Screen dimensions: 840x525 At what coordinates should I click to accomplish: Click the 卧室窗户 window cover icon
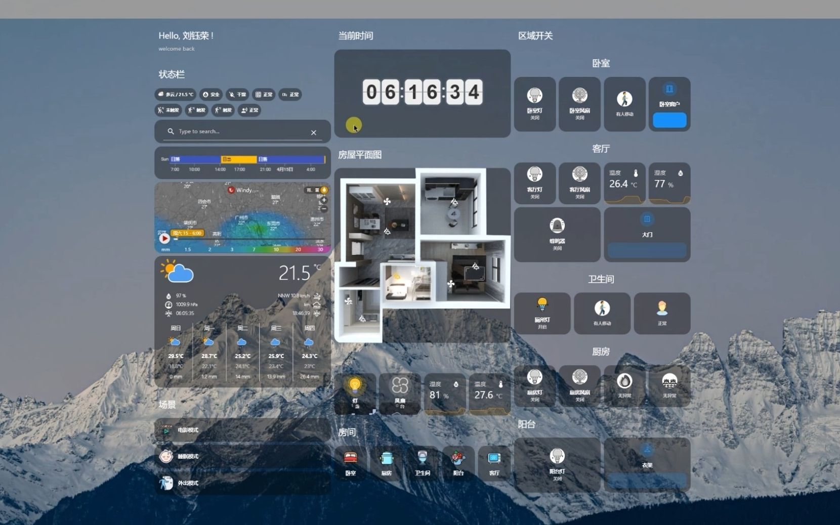669,89
